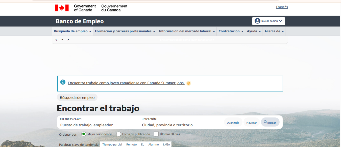The image size is (341, 147).
Task: Open the Acerca de menu
Action: [274, 31]
